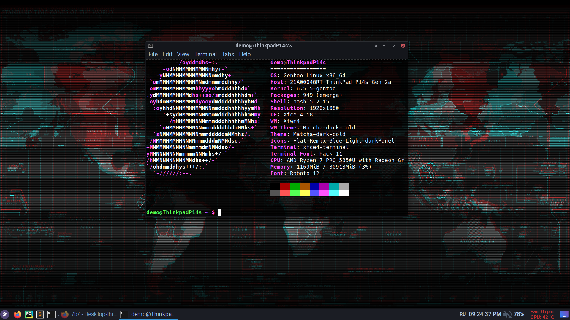The image size is (570, 320).
Task: Click the 'CPU: AMD Ryzen 7 PRO 5850U' line
Action: click(x=337, y=160)
